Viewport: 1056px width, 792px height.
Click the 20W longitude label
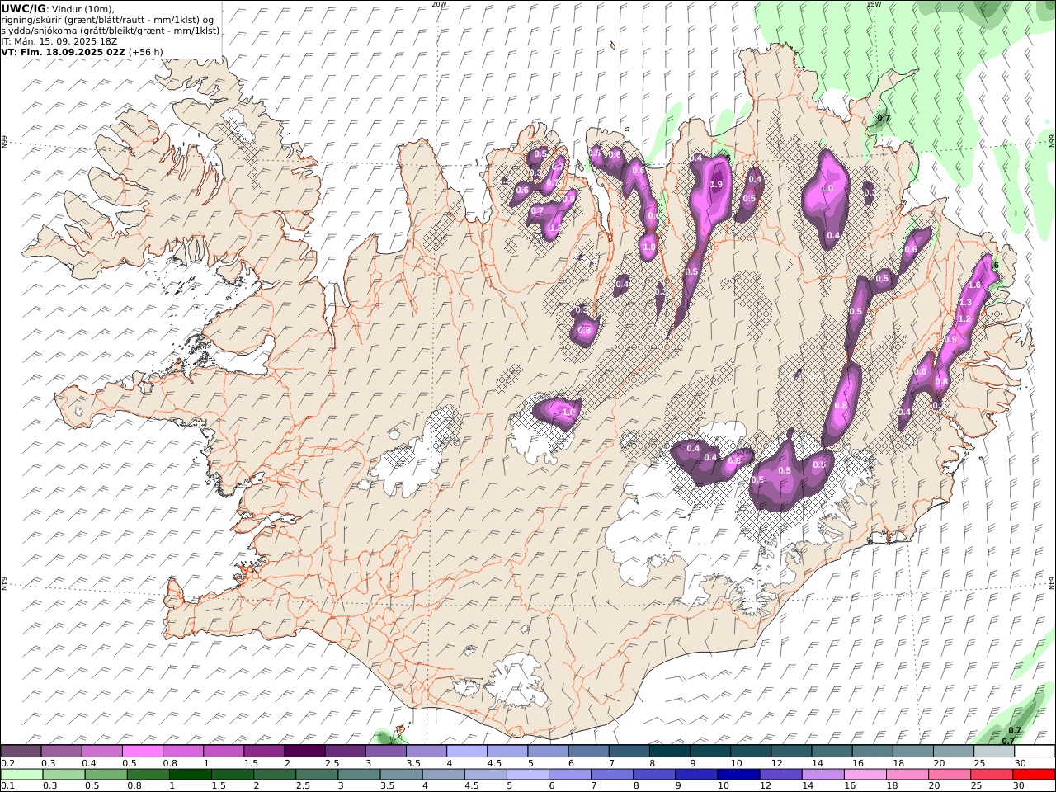439,4
